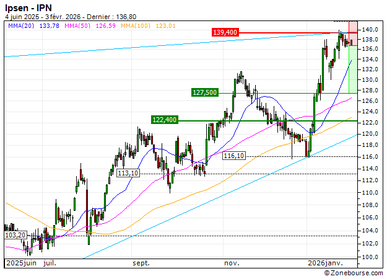Select the 113,10 price level label
The image size is (387, 279).
[128, 174]
